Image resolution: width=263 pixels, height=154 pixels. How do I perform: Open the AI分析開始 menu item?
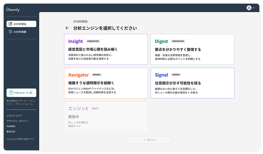(21, 24)
